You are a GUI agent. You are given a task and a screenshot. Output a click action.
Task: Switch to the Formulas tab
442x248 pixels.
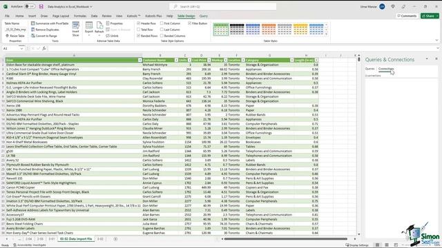tap(80, 16)
